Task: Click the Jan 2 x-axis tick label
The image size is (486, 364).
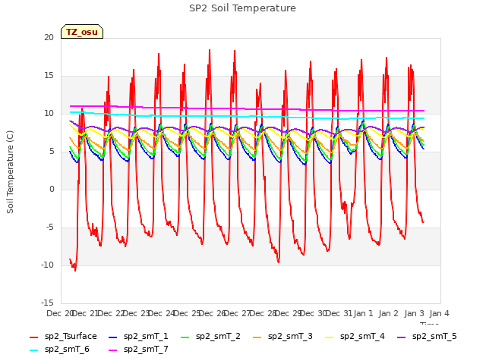Action: 389,313
